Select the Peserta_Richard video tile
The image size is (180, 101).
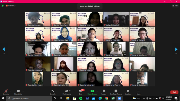142,34
